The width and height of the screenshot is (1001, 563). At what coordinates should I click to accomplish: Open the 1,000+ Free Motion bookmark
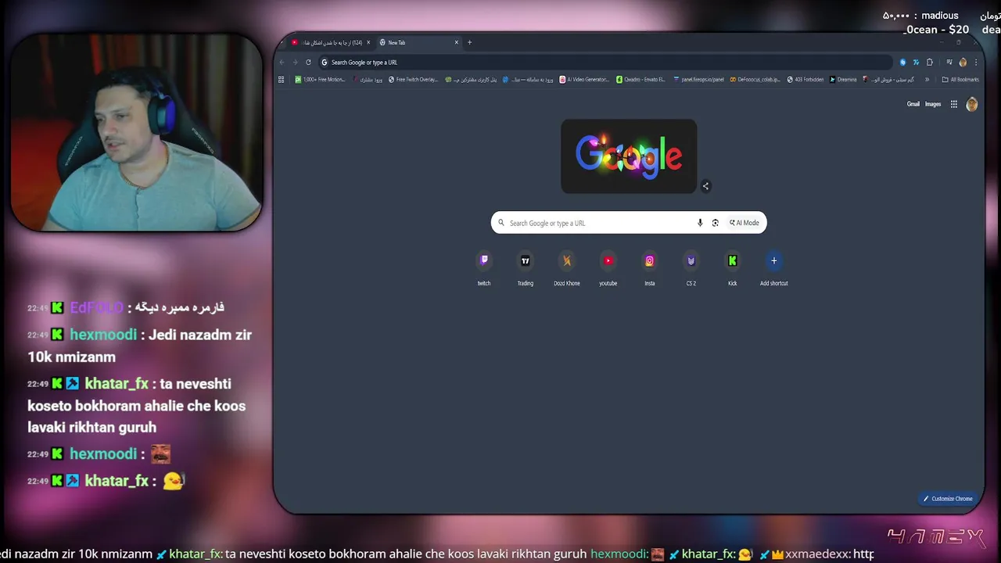[320, 79]
